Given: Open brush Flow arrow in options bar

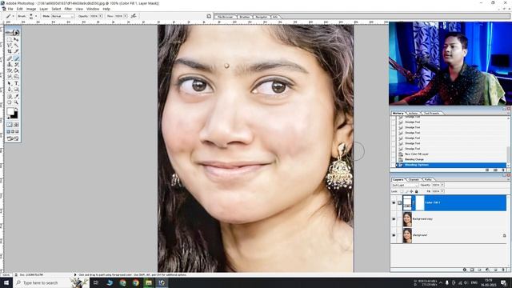Looking at the screenshot, I should point(125,16).
